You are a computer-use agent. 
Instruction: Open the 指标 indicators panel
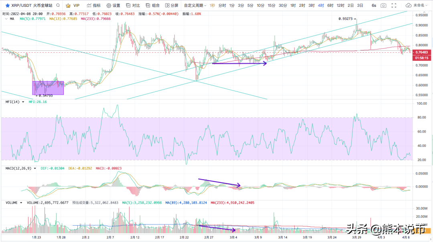click(x=93, y=6)
